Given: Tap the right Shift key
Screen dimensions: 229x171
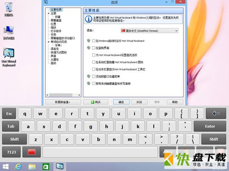Looking at the screenshot, I should [214, 139].
